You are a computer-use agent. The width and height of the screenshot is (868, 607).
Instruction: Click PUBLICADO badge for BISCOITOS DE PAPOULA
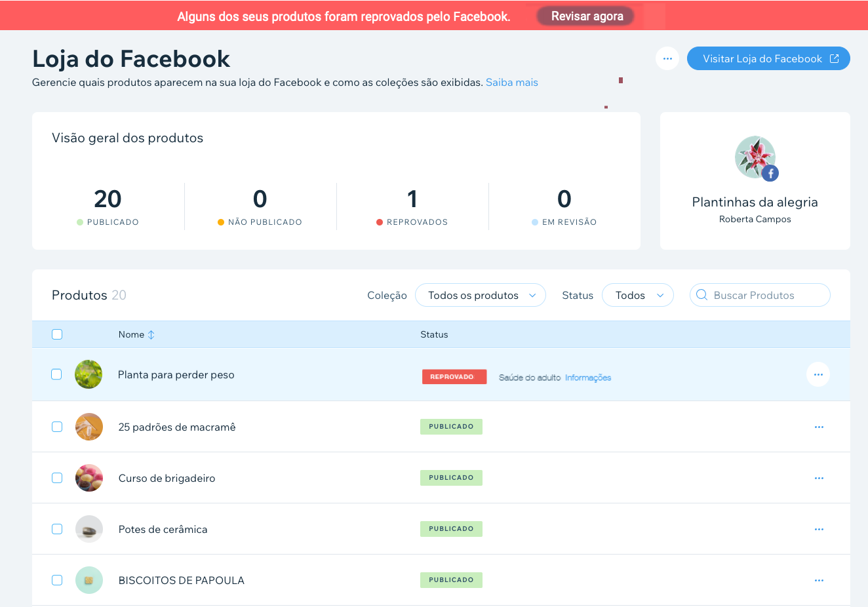pyautogui.click(x=451, y=580)
